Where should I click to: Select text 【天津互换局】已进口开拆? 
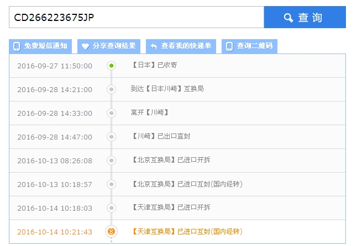[x=171, y=207]
